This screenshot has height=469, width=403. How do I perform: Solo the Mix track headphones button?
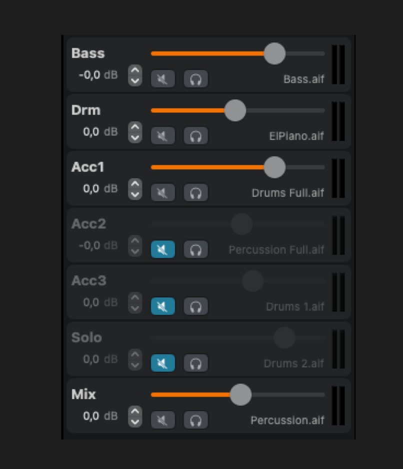coord(195,420)
